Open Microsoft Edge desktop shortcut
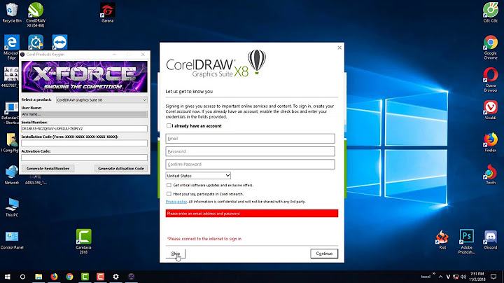This screenshot has width=504, height=283. [11, 47]
